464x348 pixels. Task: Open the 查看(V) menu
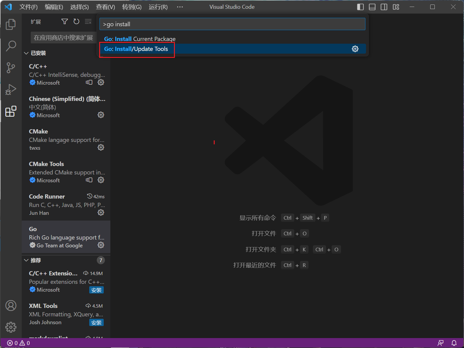(x=106, y=7)
